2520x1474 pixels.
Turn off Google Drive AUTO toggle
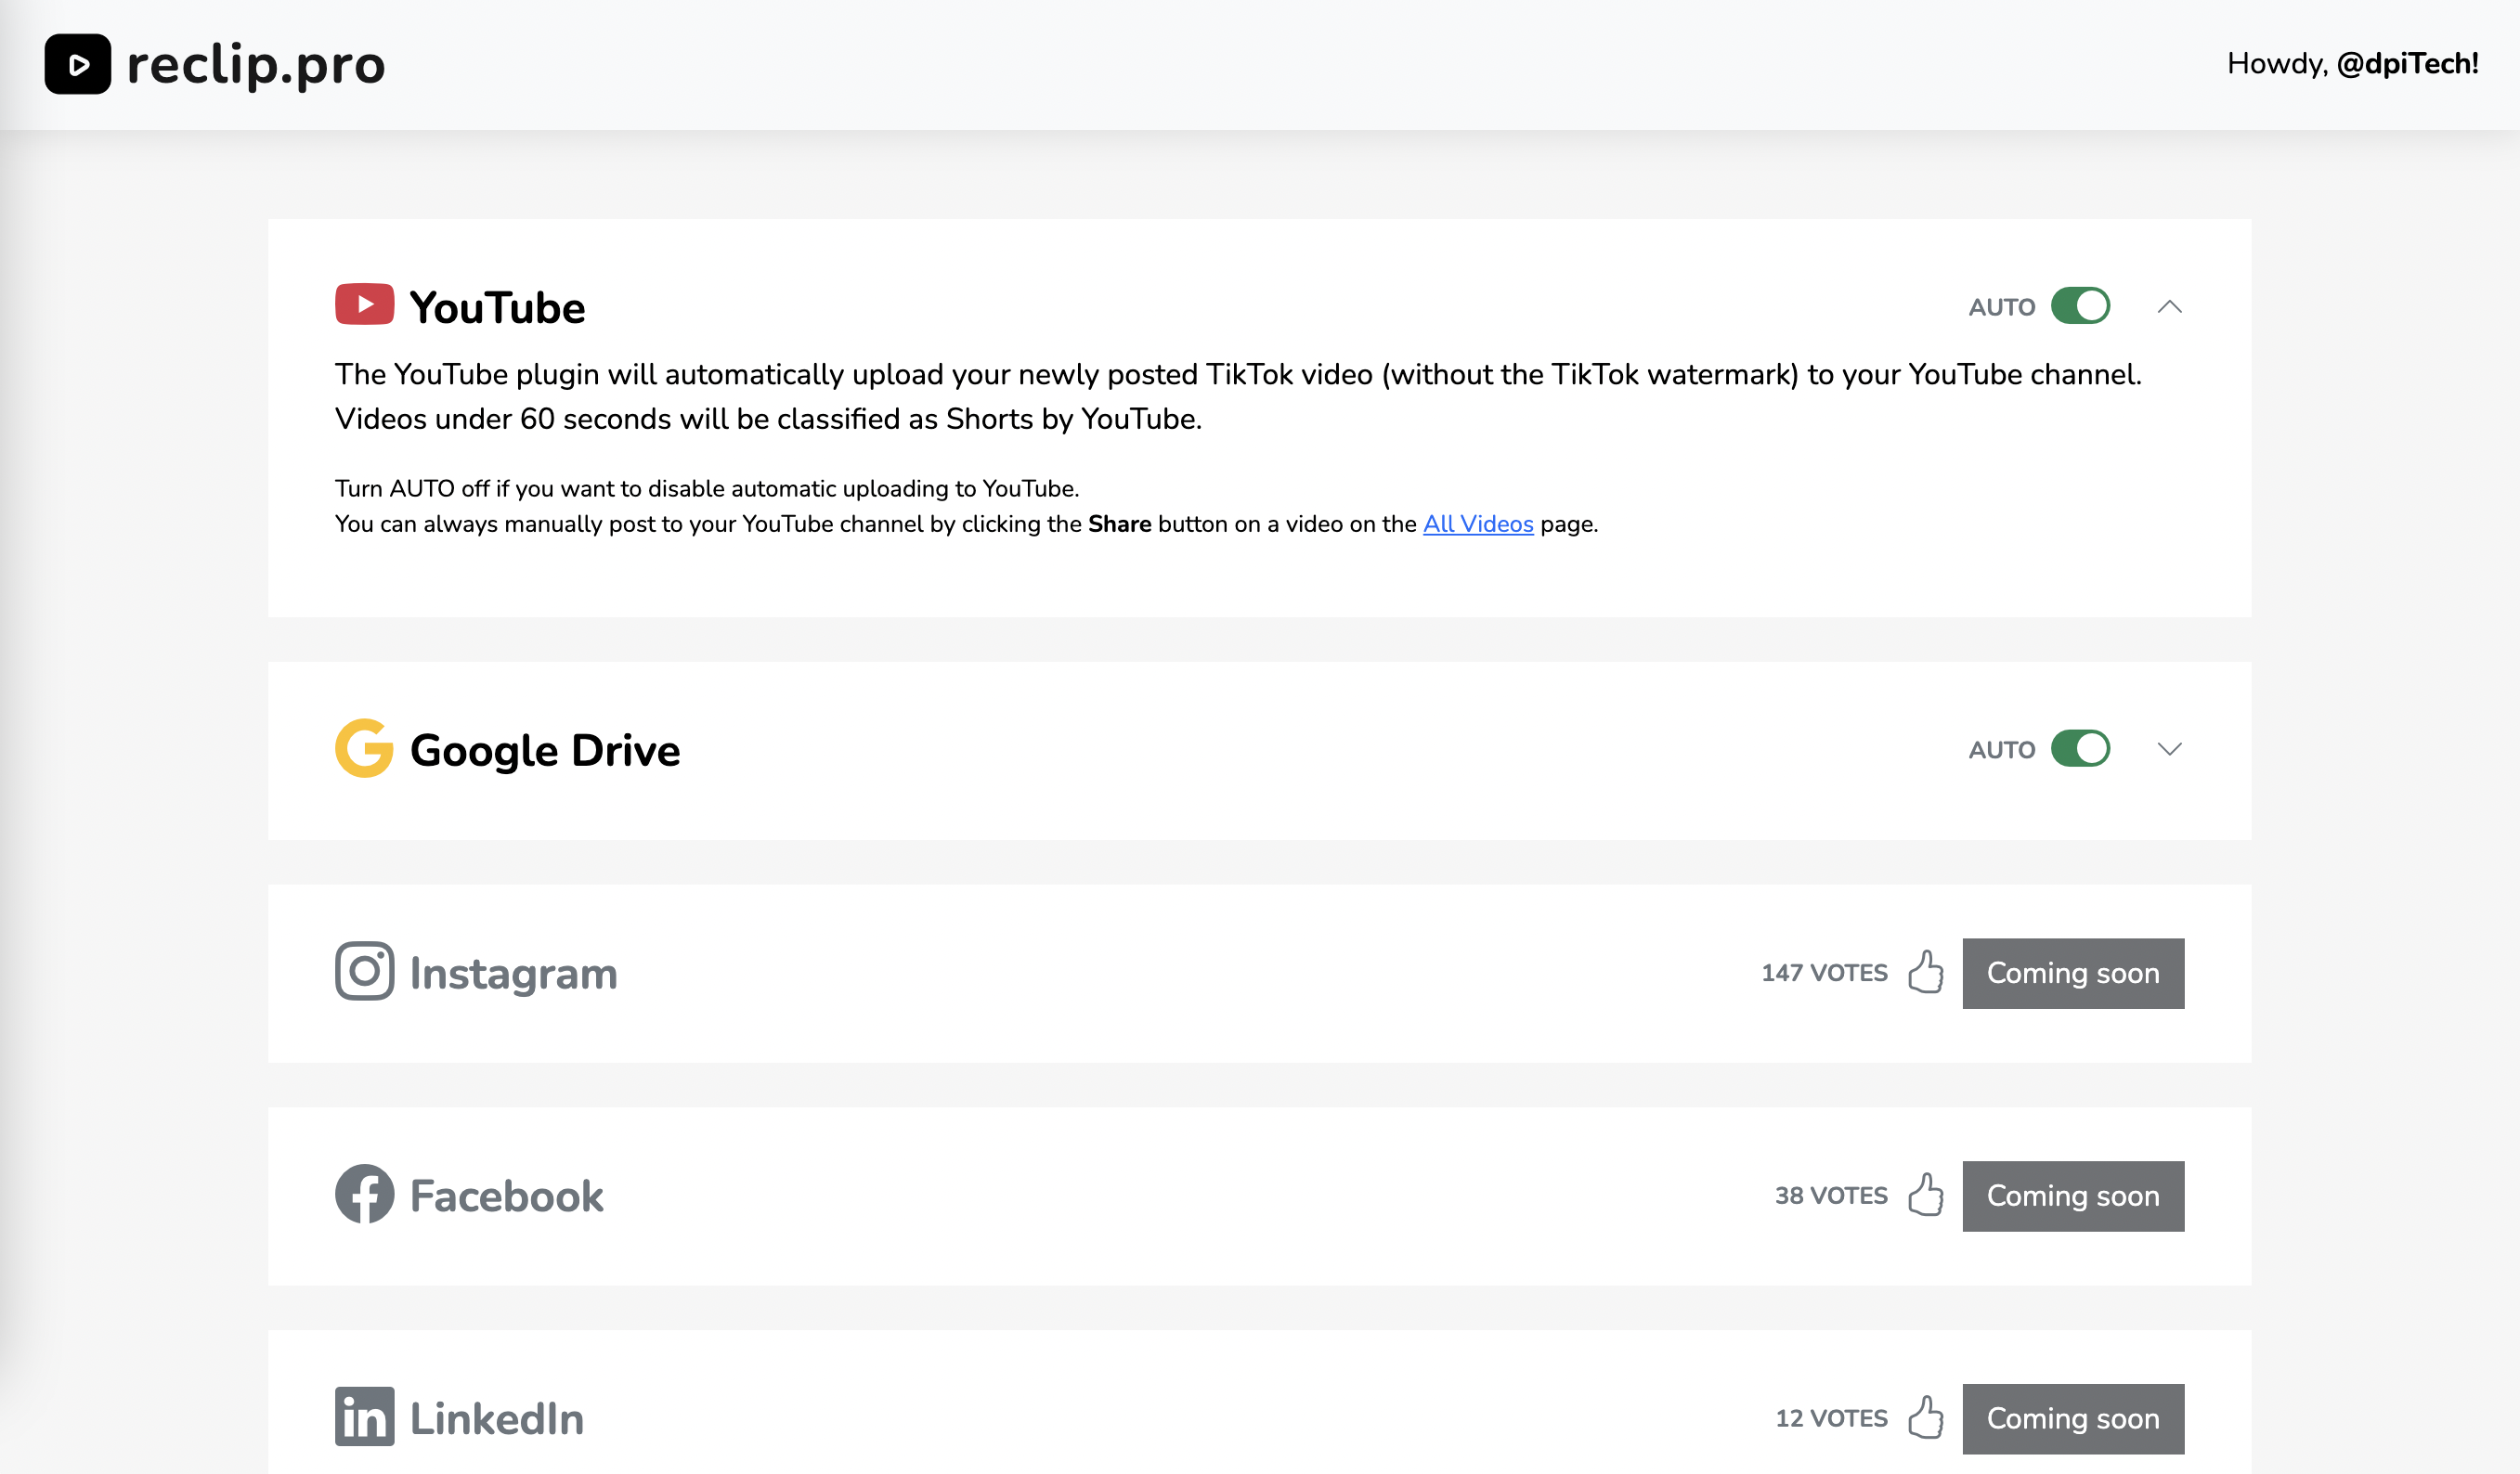coord(2080,749)
